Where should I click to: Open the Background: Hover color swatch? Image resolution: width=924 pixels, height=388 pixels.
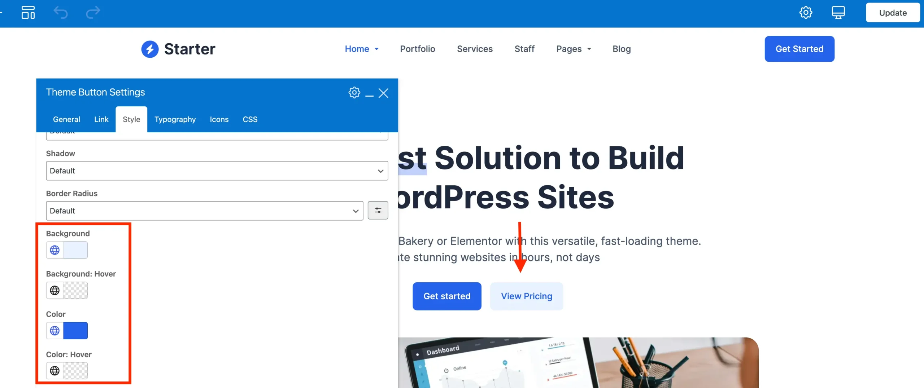[75, 290]
